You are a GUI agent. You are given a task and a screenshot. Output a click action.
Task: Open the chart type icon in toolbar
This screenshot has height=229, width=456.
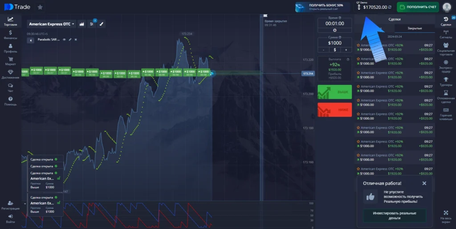coord(82,24)
